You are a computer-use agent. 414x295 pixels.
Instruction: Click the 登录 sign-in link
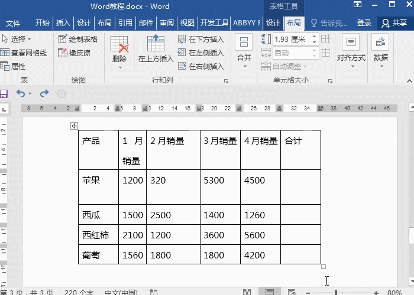364,23
